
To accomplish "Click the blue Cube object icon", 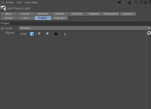I will (32, 34).
